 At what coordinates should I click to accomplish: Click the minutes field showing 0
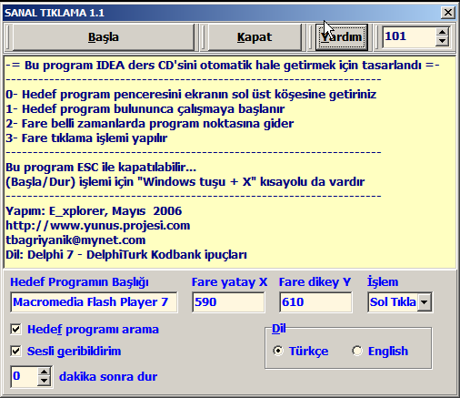25,377
